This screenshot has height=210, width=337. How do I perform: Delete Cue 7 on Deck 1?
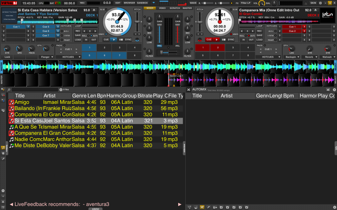click(58, 35)
